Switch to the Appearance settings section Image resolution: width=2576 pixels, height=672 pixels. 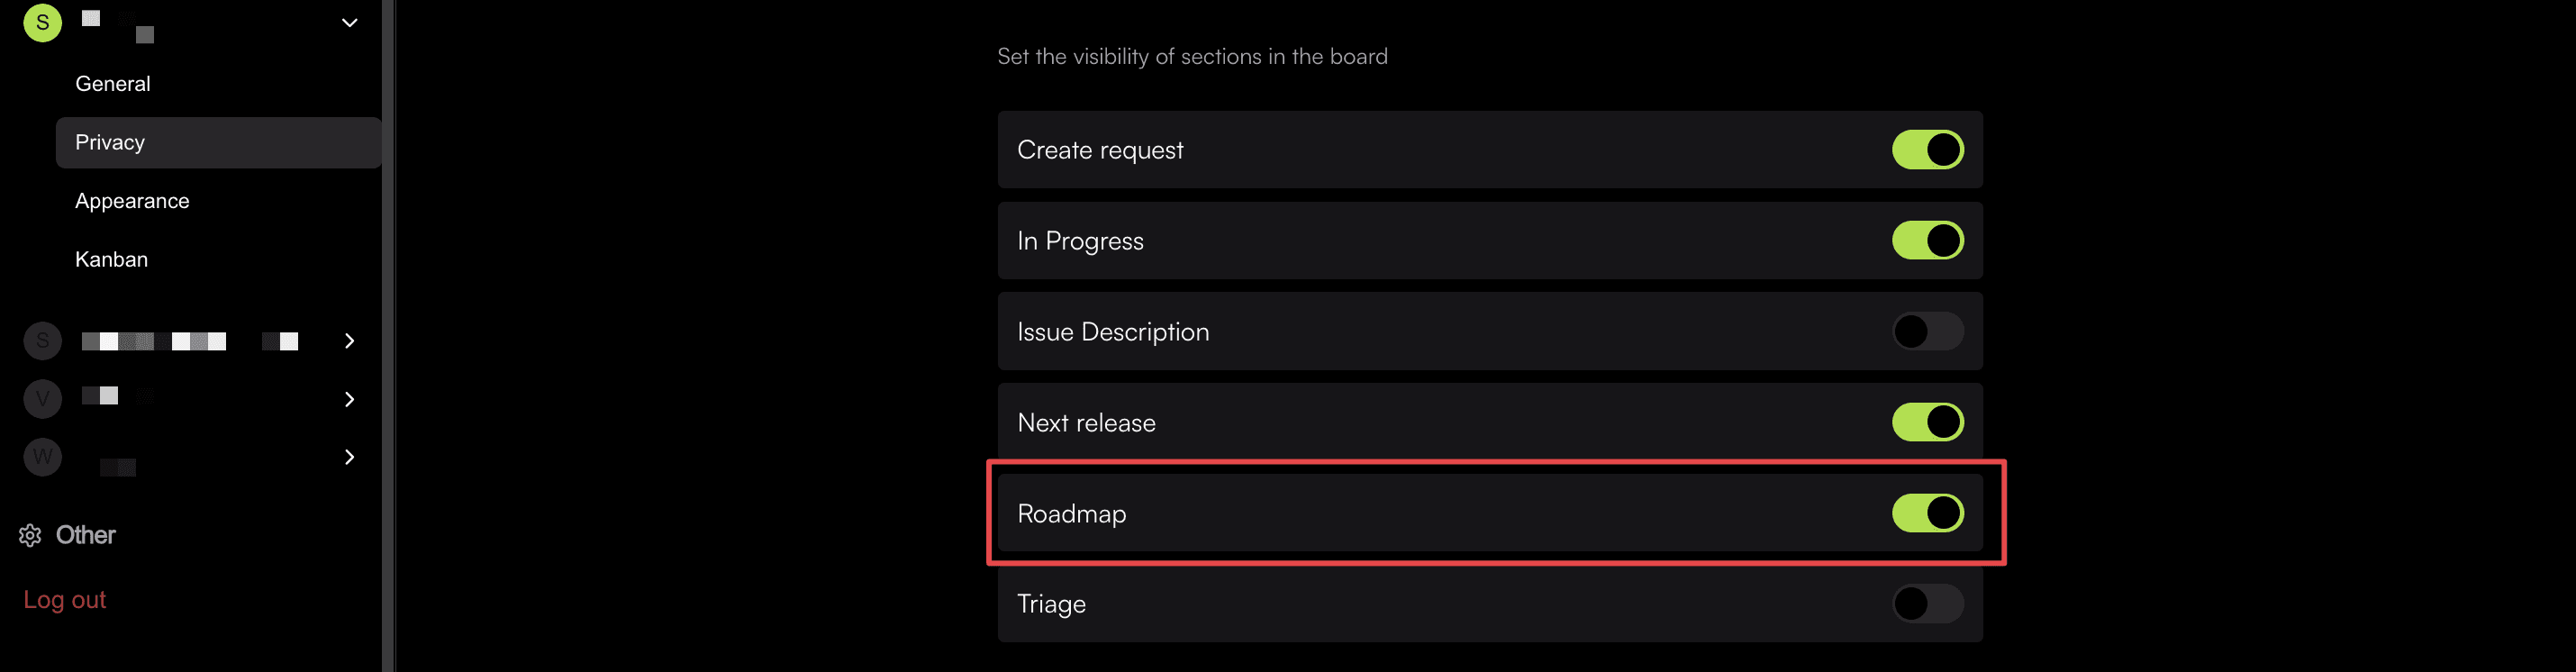(x=132, y=200)
